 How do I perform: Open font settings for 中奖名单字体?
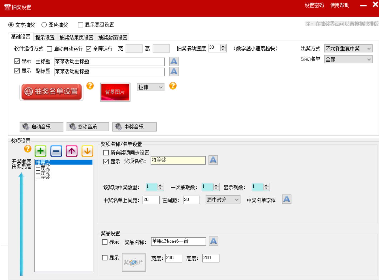[287, 199]
